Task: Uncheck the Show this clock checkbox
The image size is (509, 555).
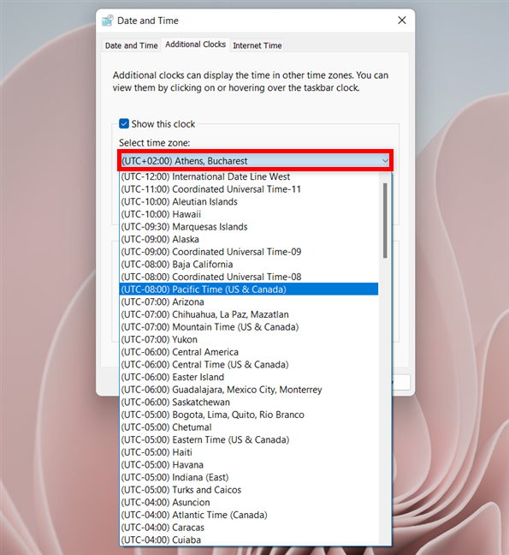Action: (124, 123)
